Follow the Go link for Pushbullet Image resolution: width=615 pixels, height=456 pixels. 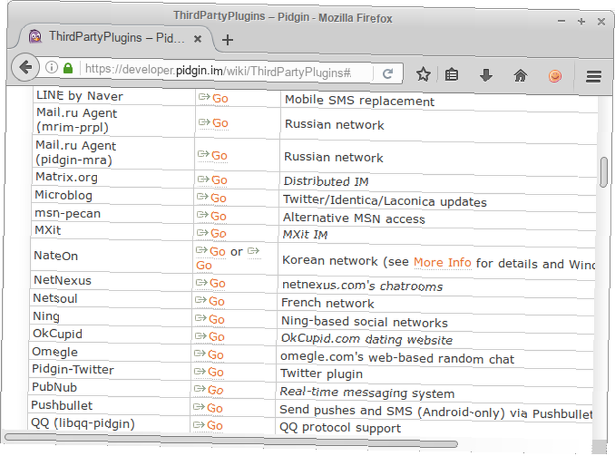click(x=215, y=408)
